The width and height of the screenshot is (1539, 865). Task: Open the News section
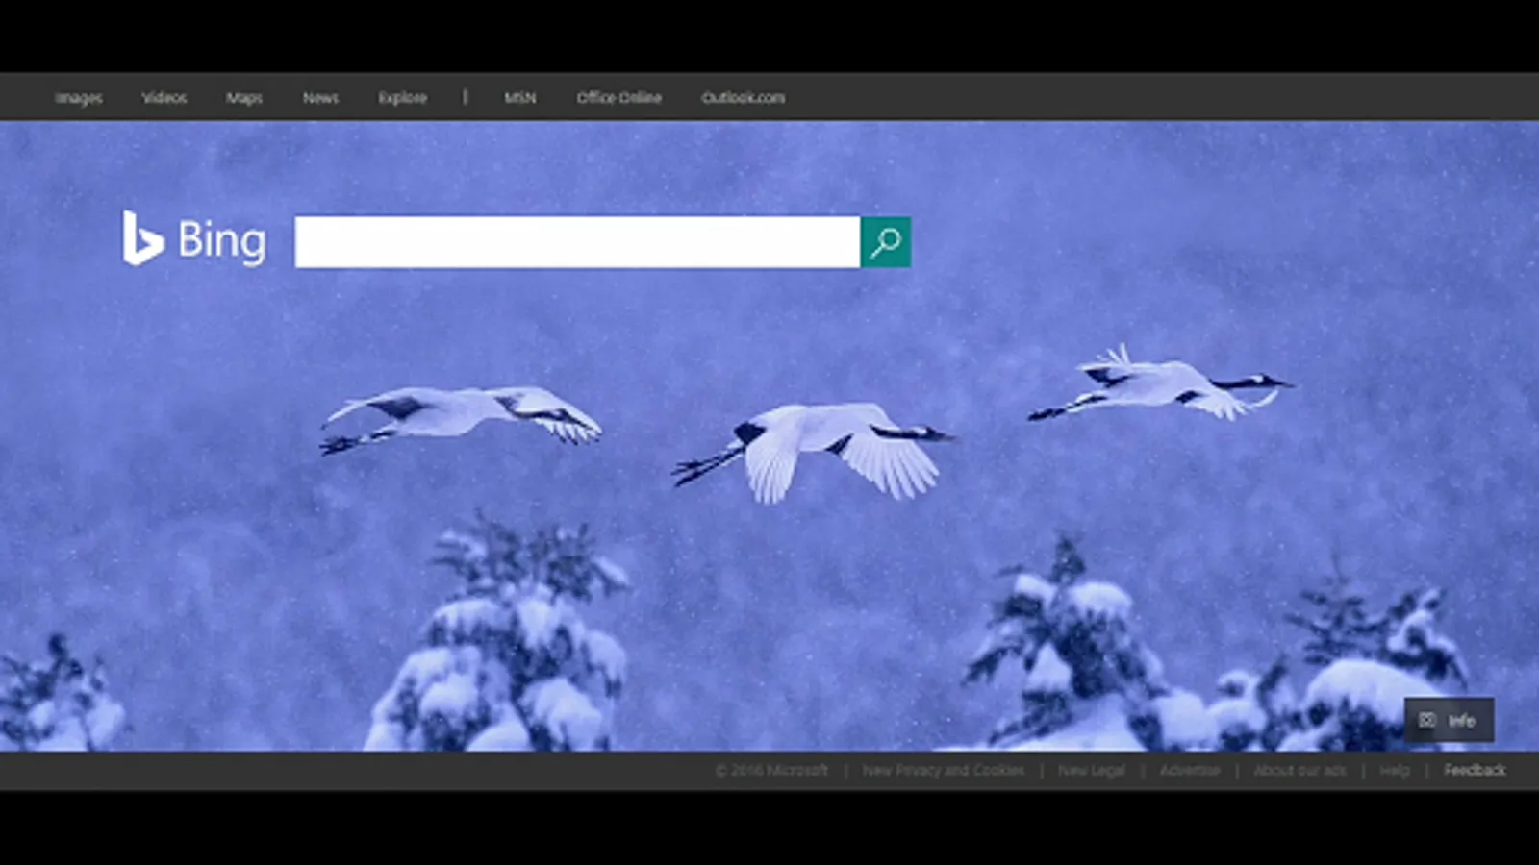pos(320,98)
